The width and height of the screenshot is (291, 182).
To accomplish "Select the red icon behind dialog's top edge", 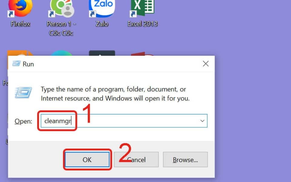I will pyautogui.click(x=142, y=54).
